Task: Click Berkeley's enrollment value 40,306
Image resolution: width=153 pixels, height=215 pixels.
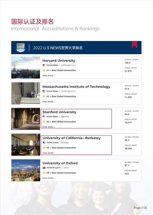Action: point(128,148)
